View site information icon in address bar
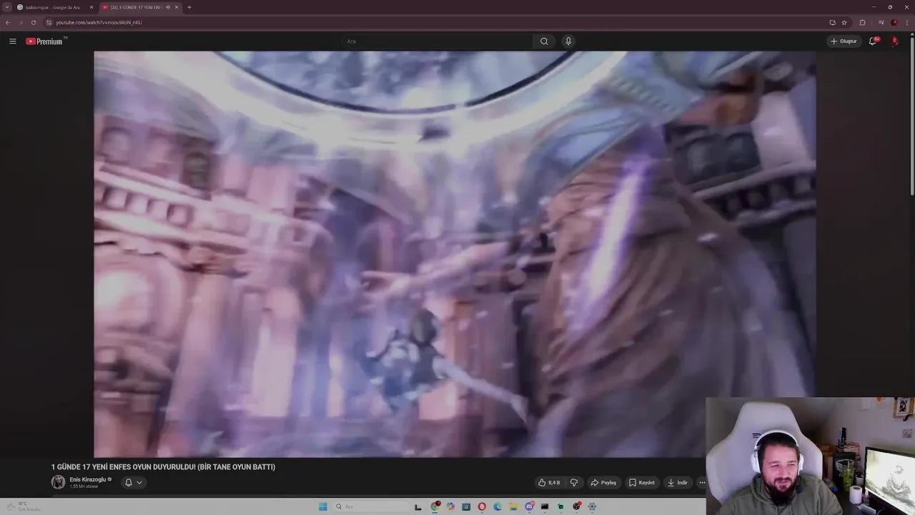 pyautogui.click(x=49, y=22)
